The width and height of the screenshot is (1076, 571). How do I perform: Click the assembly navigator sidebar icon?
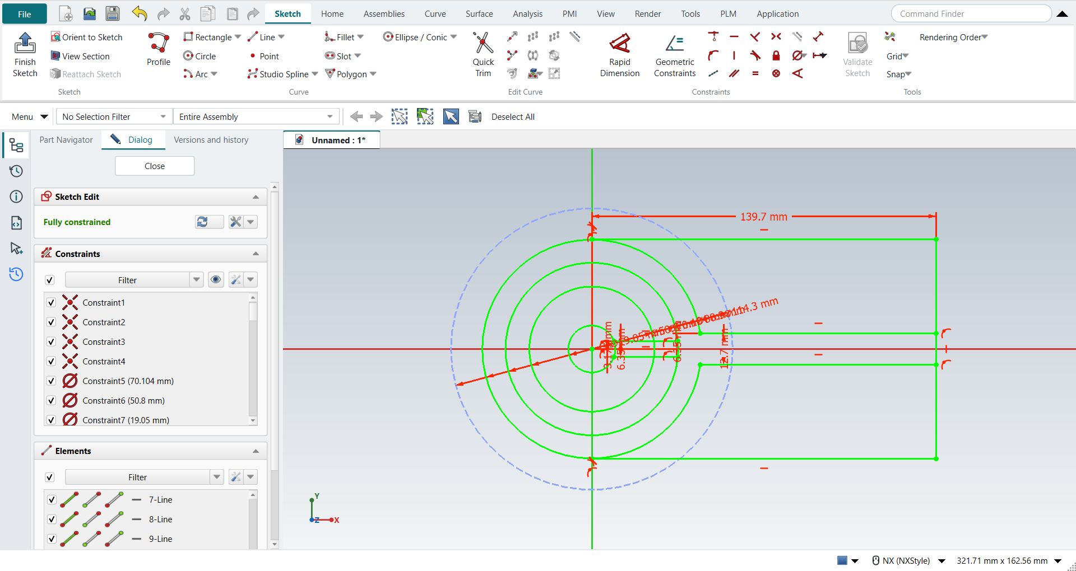click(x=16, y=146)
